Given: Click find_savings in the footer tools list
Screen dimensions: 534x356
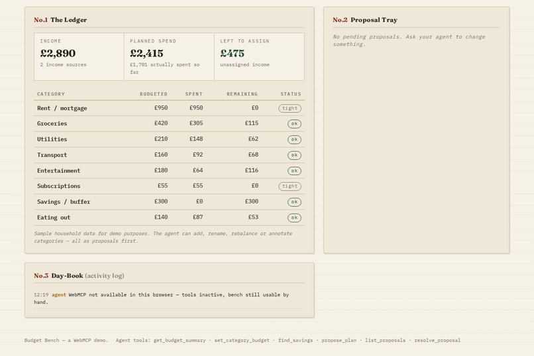Looking at the screenshot, I should 295,340.
